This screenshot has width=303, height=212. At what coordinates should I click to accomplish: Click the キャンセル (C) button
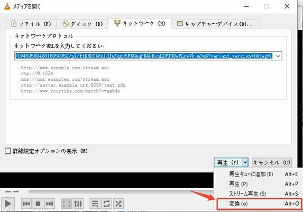click(272, 162)
